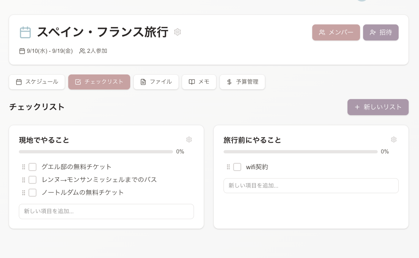419x258 pixels.
Task: Open trip settings gear next to スペイン・フランス旅行
Action: 177,32
